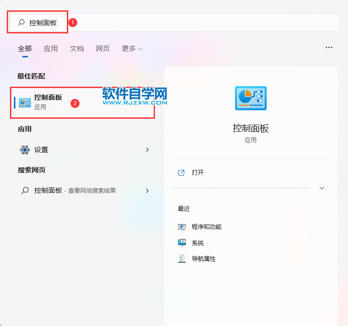Click the magnifier icon in the search box

[x=21, y=23]
